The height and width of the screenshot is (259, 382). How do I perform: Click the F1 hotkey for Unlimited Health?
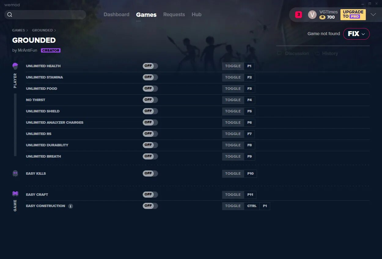[x=249, y=66]
